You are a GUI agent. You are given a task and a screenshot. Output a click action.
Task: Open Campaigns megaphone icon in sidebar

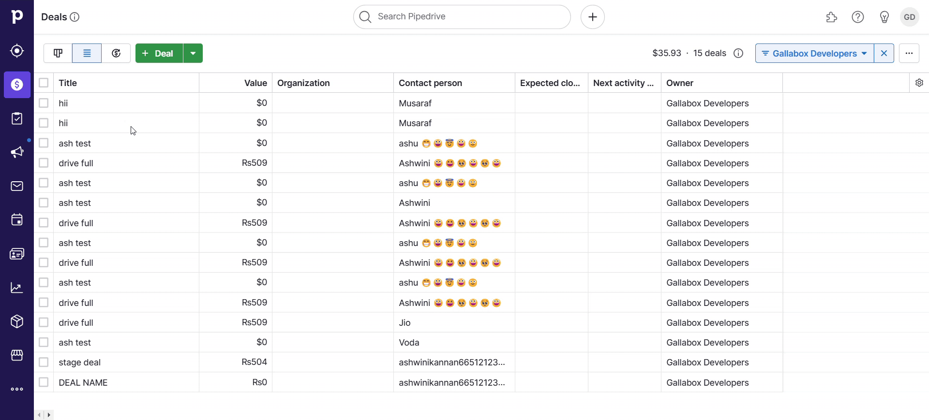point(17,152)
